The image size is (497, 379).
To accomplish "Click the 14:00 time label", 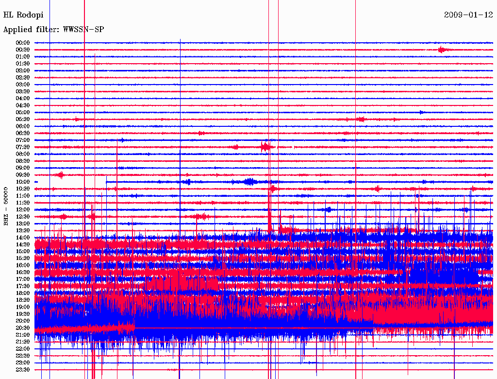I will pos(23,238).
